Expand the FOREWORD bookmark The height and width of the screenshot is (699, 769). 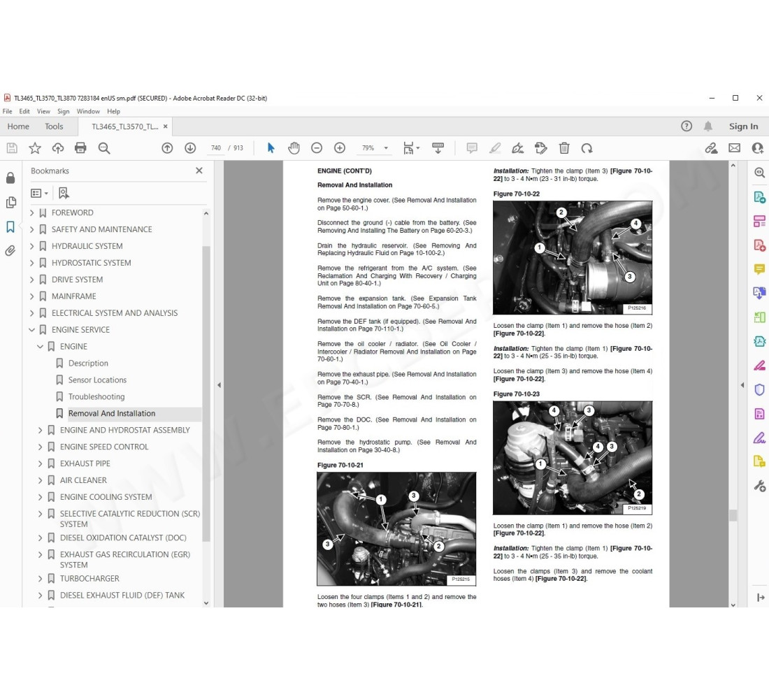[32, 213]
